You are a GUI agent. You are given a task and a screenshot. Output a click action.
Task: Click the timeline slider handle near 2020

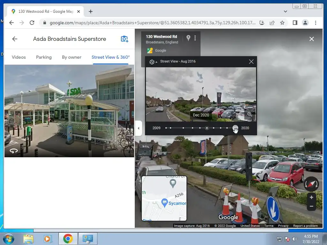click(235, 128)
